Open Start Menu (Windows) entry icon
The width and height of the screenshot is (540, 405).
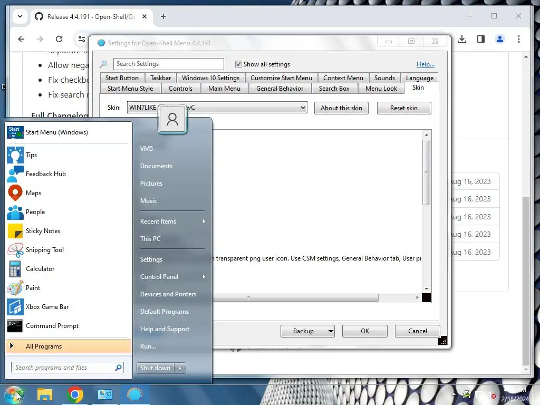click(x=15, y=132)
